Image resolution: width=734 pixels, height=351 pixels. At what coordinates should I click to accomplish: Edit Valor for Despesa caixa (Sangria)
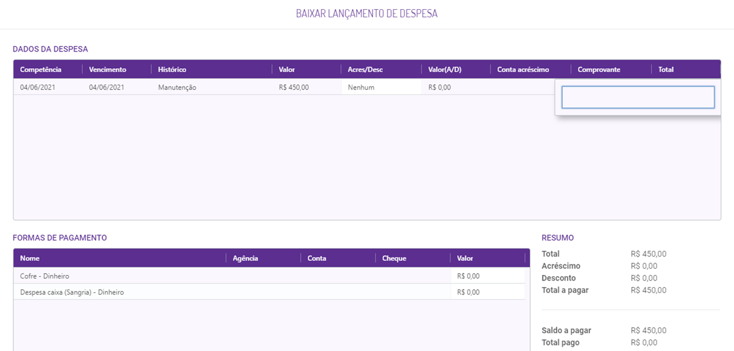point(488,292)
